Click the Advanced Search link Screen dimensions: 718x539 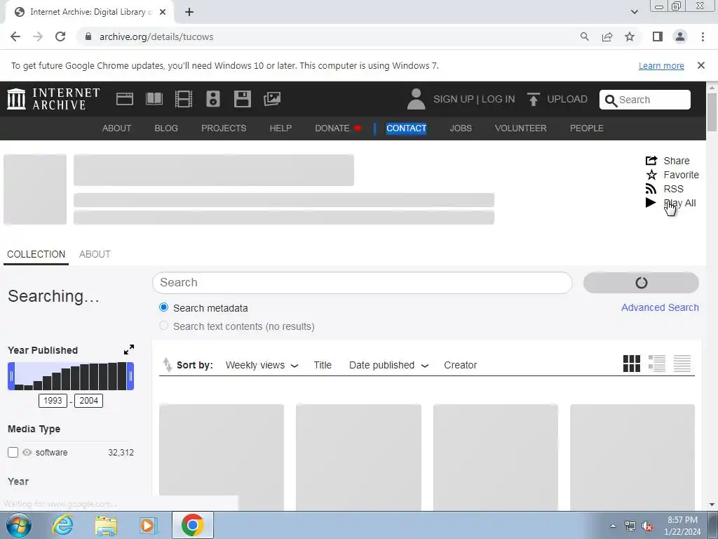[x=660, y=307]
